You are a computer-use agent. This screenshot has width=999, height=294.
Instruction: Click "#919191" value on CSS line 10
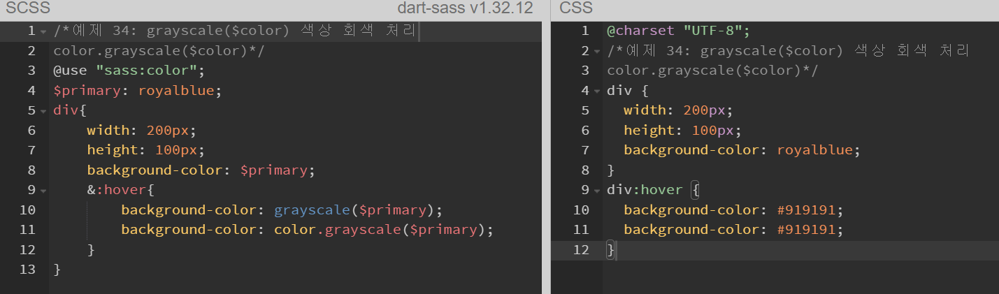point(806,210)
